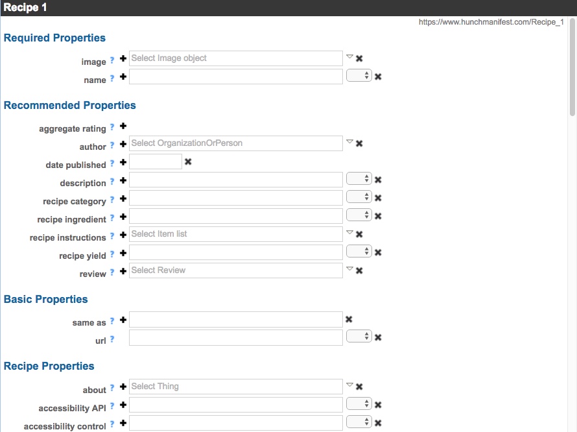Viewport: 577px width, 432px height.
Task: Focus the url text field
Action: 236,337
